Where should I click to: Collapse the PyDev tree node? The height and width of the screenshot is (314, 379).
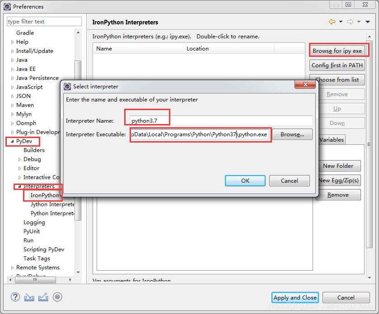coord(12,141)
